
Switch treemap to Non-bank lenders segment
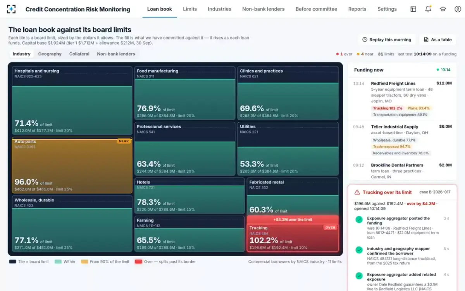click(x=116, y=54)
